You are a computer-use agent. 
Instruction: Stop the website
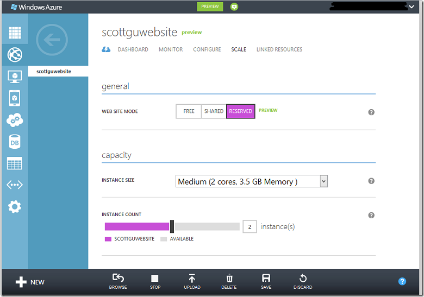click(155, 281)
